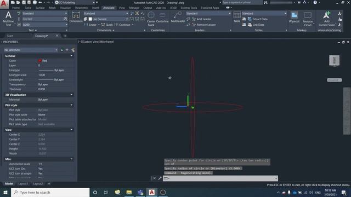Click the Open file icon in quick access toolbar
The height and width of the screenshot is (197, 351).
(18, 2)
